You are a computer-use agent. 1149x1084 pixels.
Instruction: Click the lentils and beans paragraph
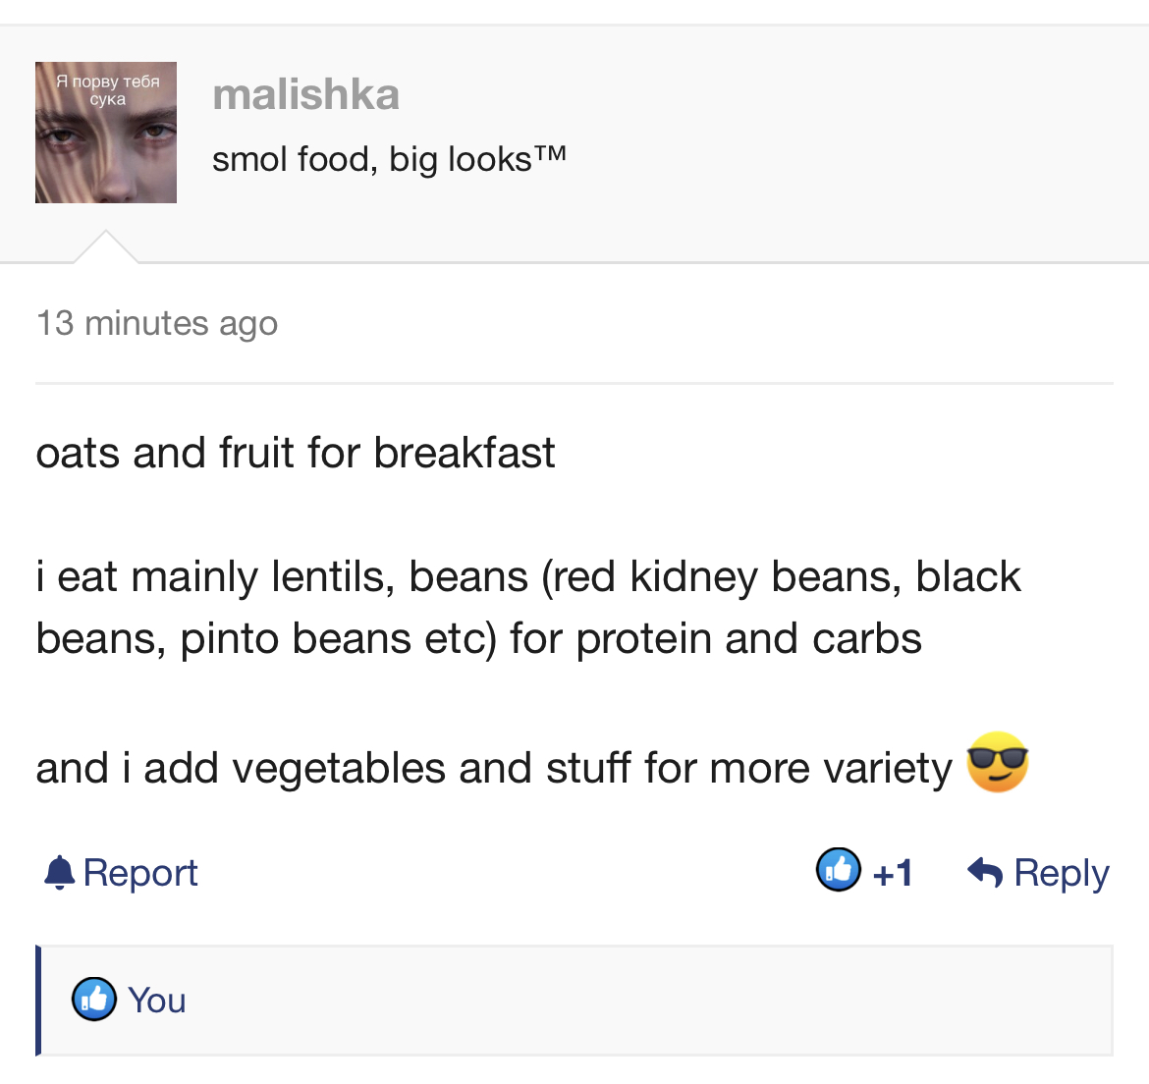click(x=527, y=607)
